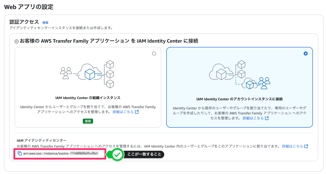326x174 pixels.
Task: Open 詳細はこちら link in 組織インスタンス card
Action: coord(123,112)
